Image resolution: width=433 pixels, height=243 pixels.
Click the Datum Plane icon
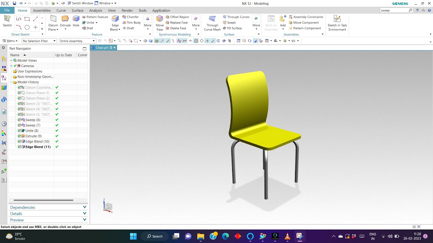[53, 19]
